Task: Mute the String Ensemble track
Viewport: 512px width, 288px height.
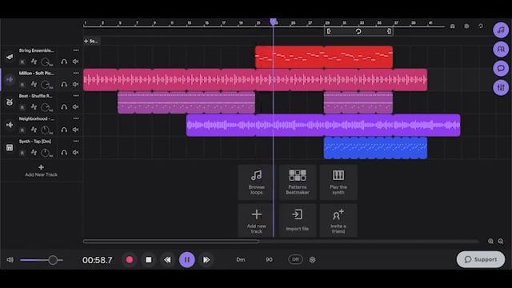Action: click(x=76, y=62)
